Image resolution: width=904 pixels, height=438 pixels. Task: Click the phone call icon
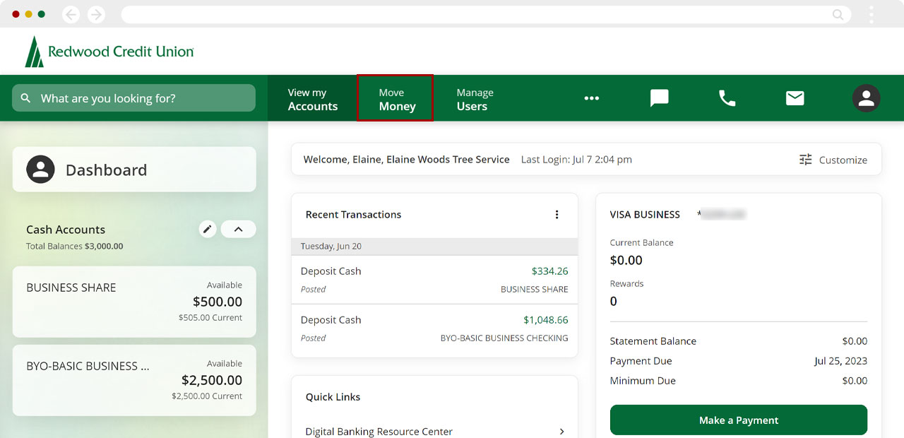pyautogui.click(x=727, y=98)
